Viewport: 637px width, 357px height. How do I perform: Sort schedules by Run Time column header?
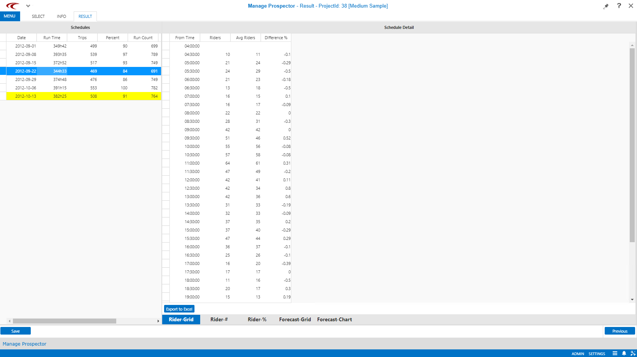tap(52, 38)
